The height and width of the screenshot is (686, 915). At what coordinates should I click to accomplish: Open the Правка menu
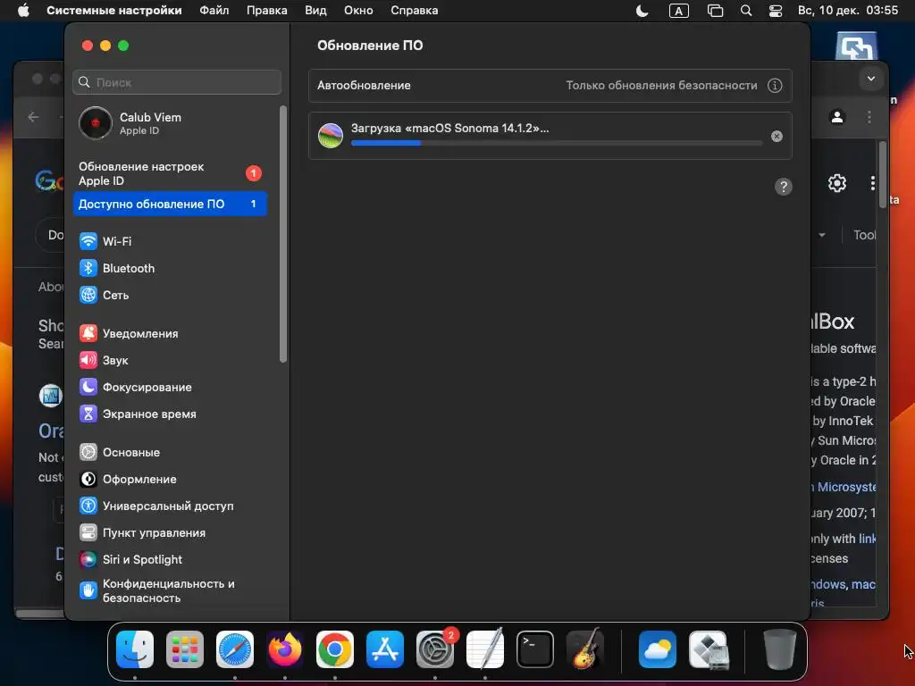pos(266,11)
